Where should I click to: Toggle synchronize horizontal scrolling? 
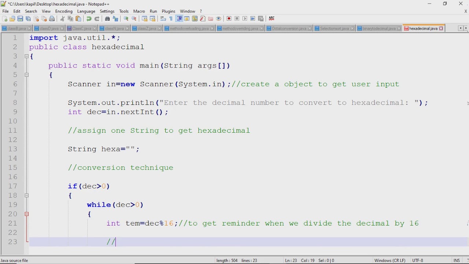pyautogui.click(x=152, y=19)
